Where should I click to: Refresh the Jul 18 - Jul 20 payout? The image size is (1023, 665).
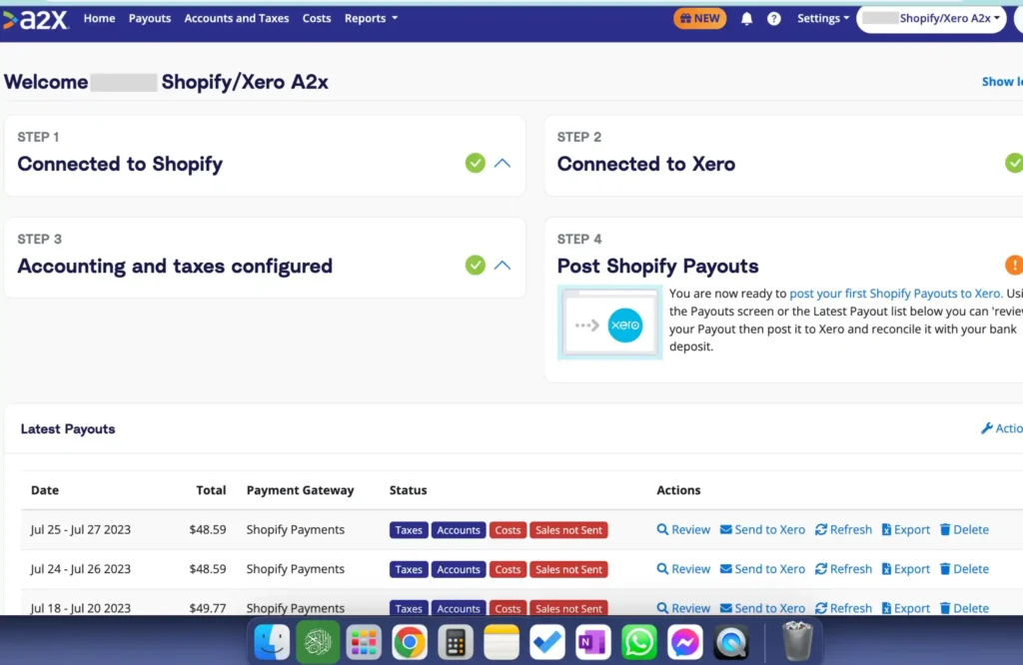point(843,608)
